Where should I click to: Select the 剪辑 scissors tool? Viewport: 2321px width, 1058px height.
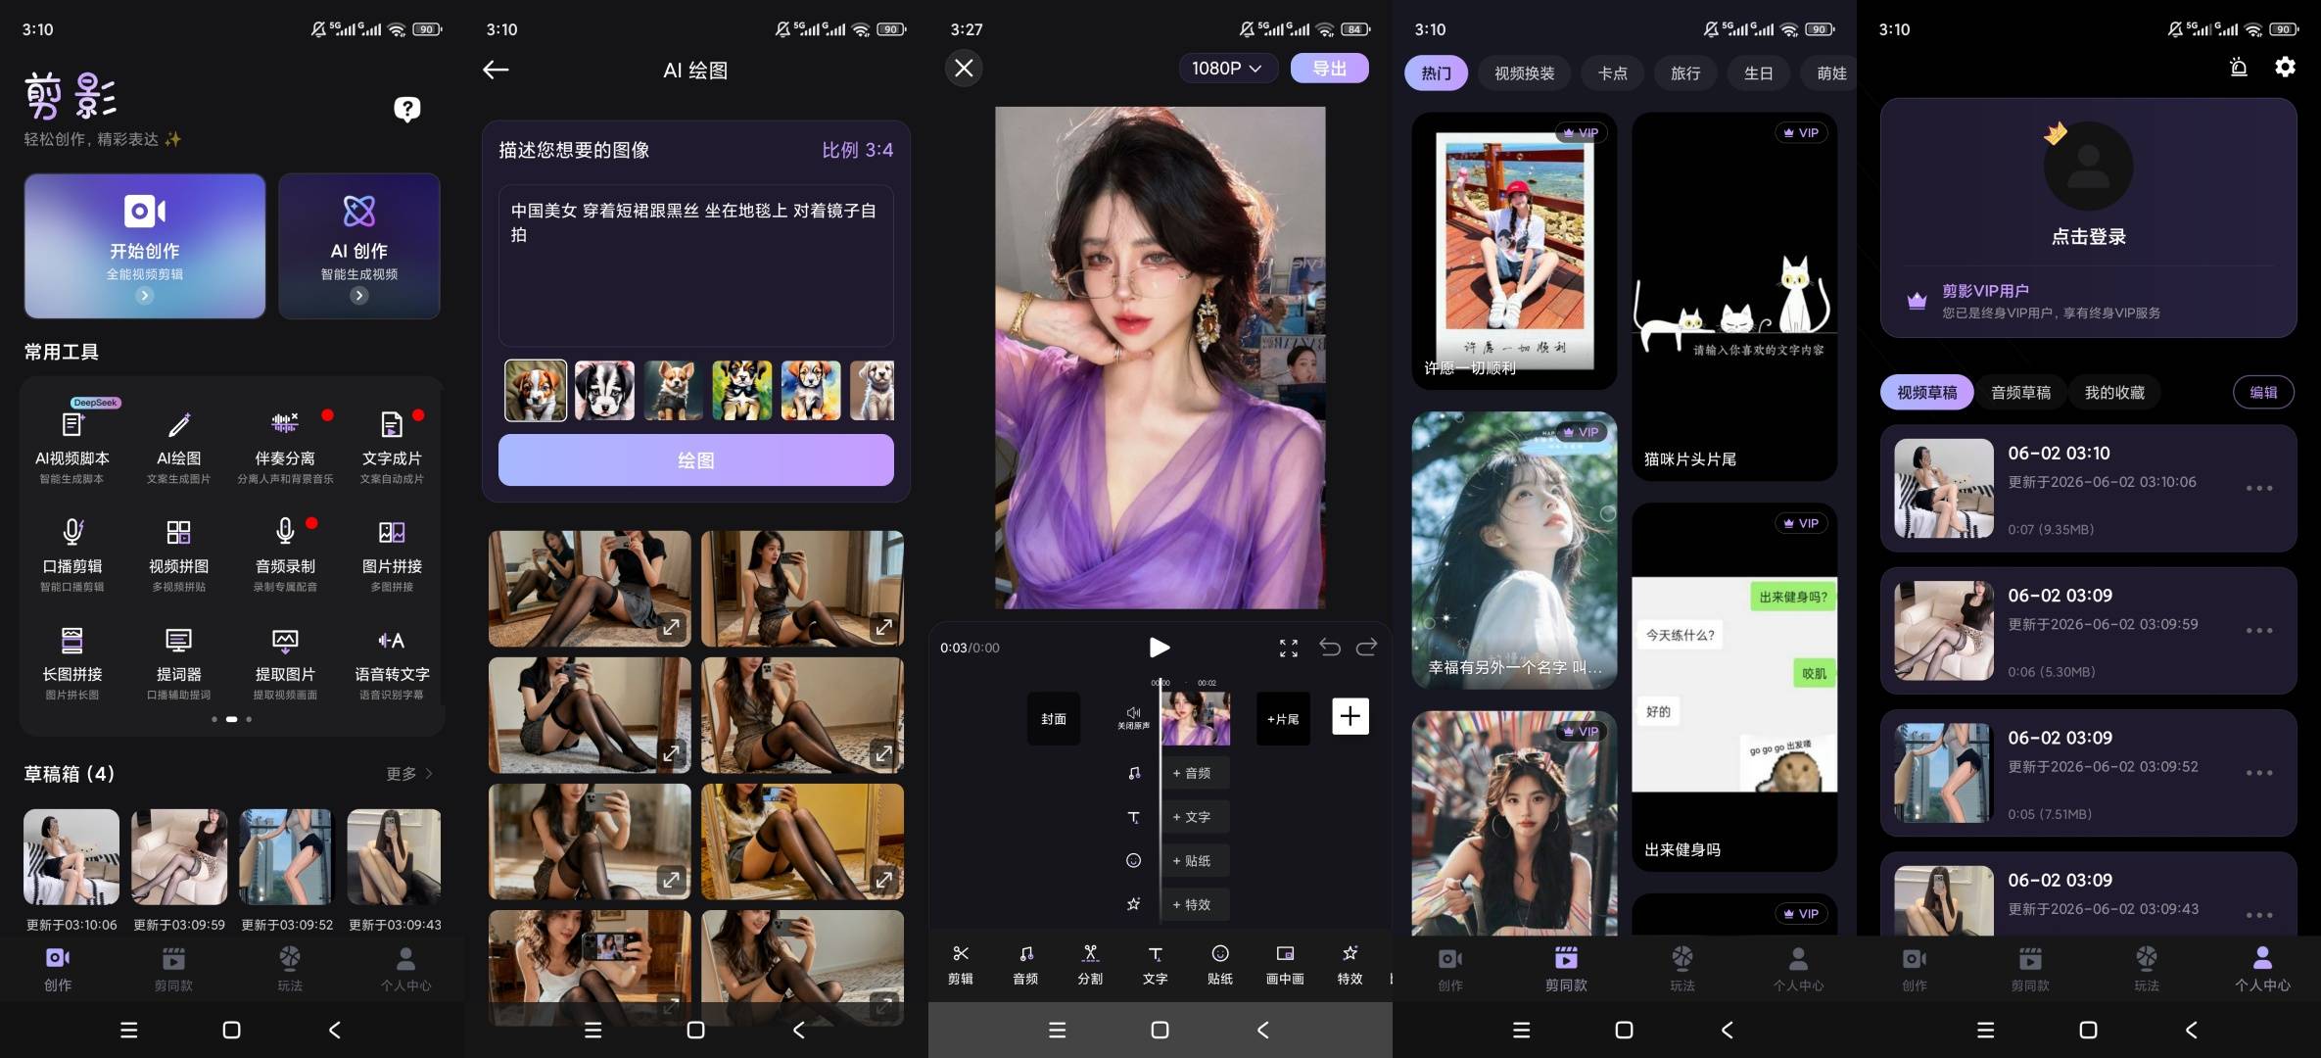click(961, 964)
